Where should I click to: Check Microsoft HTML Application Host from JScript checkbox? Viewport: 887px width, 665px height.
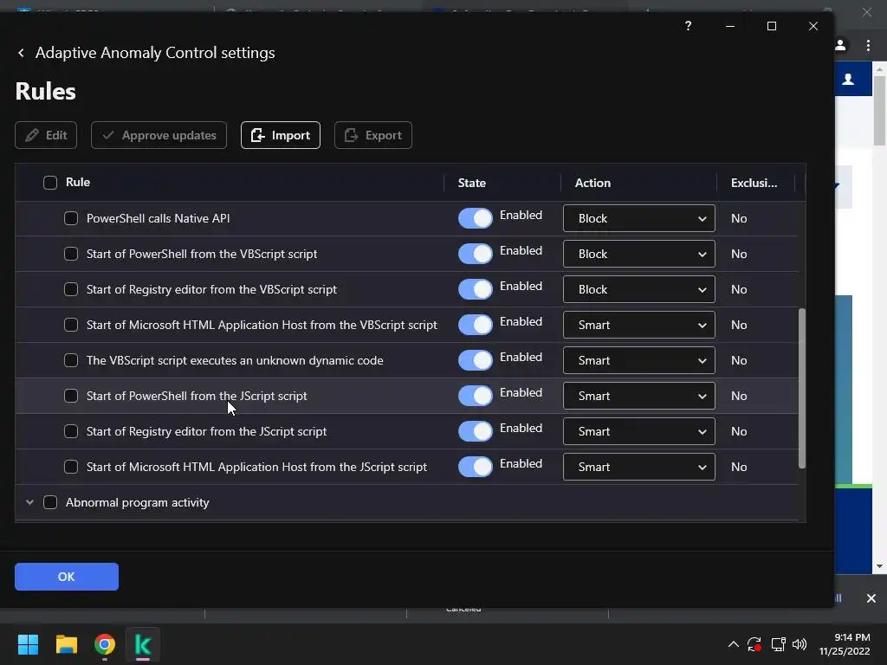71,467
